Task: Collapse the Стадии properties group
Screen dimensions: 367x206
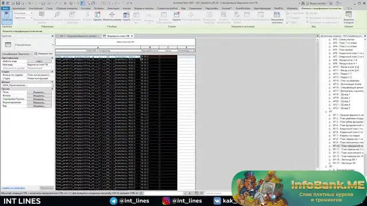Action: tap(52, 72)
